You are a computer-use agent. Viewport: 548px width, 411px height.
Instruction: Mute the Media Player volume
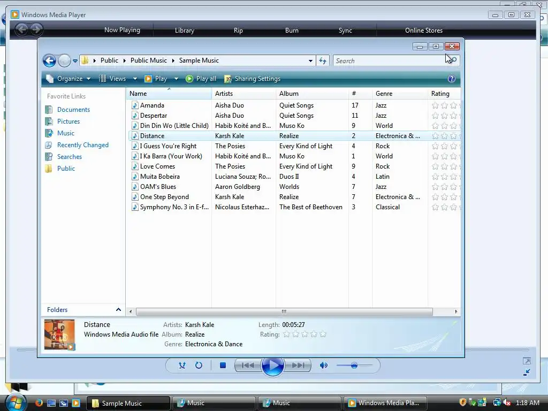[x=324, y=366]
